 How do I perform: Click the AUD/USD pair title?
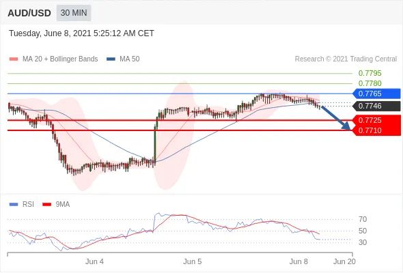pos(29,13)
